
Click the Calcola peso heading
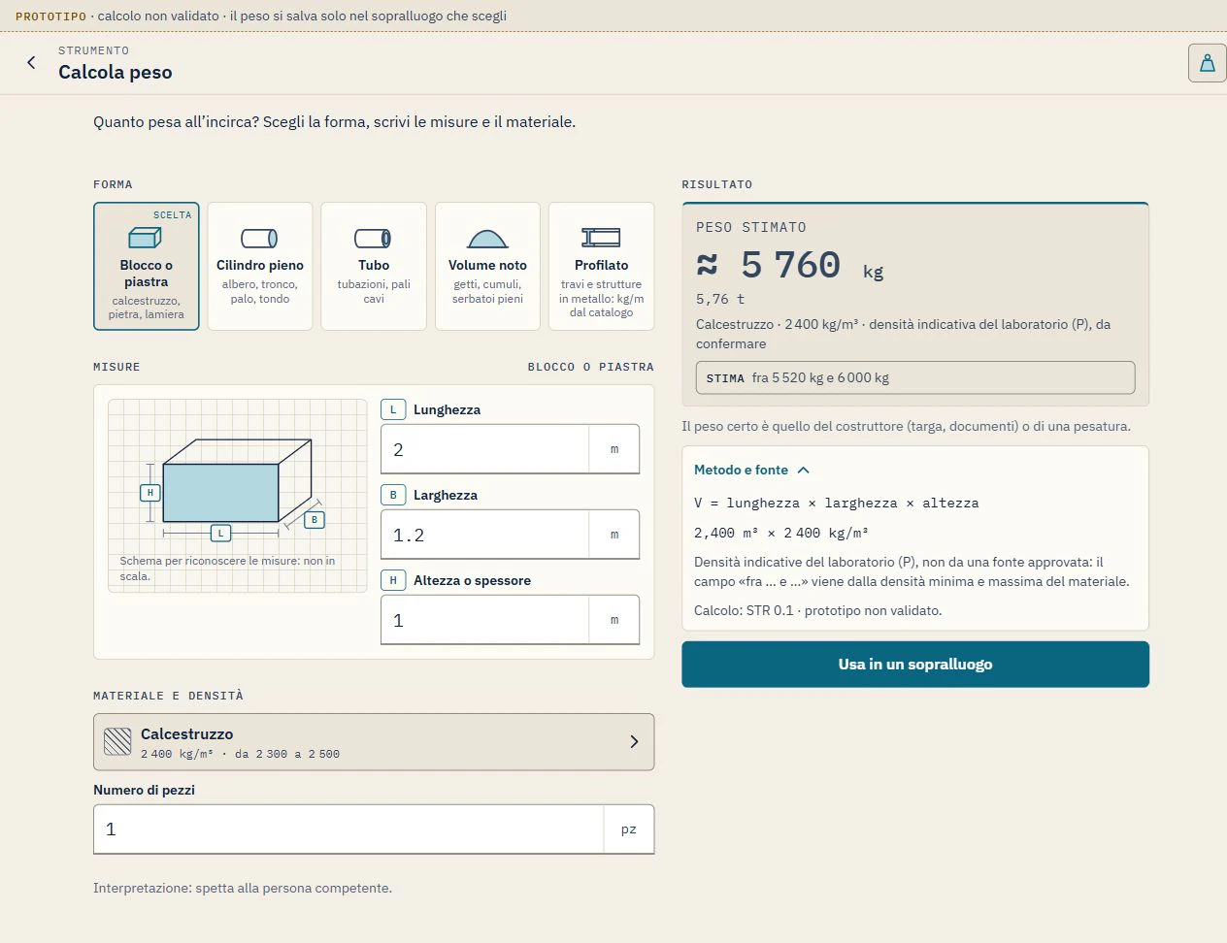116,72
